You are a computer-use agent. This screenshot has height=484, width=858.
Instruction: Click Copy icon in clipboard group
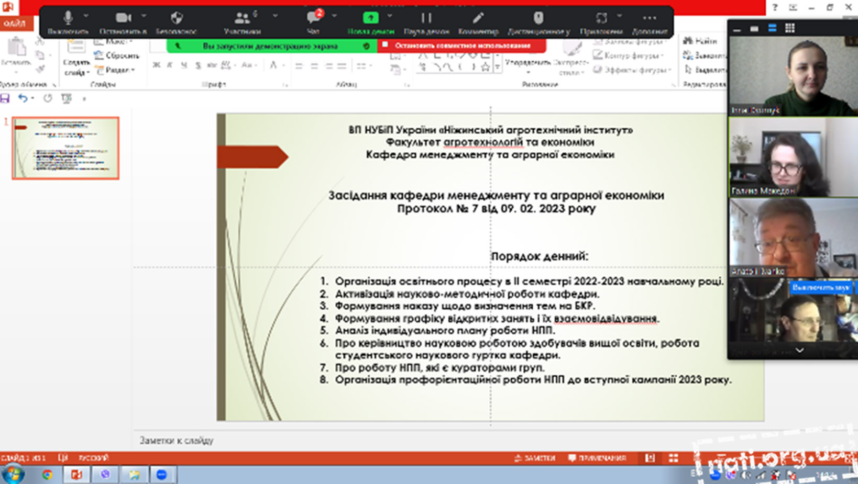pos(40,54)
